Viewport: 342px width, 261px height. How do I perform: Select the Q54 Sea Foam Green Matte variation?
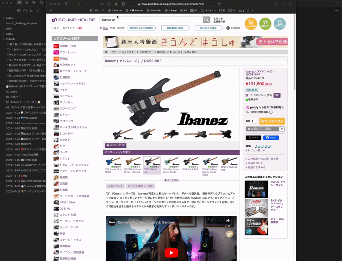tap(171, 165)
